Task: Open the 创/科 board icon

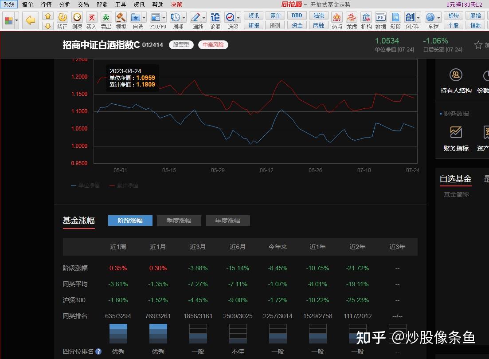Action: click(x=410, y=17)
